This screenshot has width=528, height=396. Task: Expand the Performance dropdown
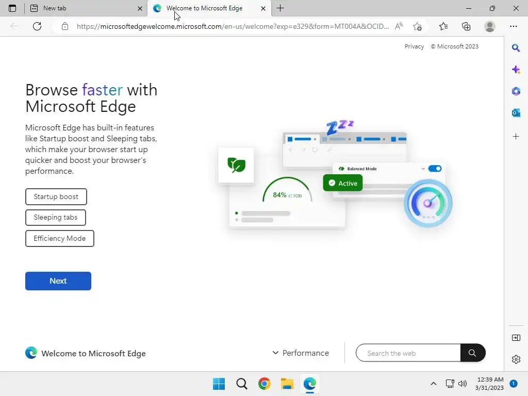(x=301, y=353)
